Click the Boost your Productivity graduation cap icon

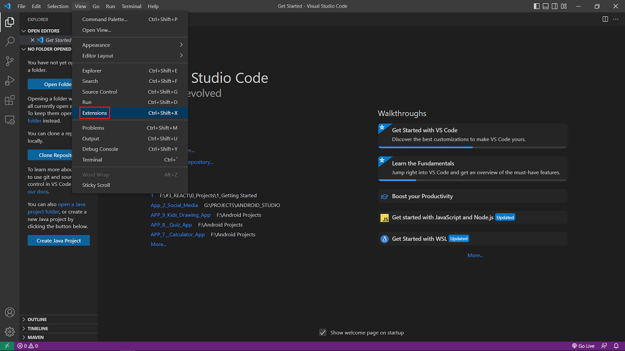pyautogui.click(x=384, y=197)
